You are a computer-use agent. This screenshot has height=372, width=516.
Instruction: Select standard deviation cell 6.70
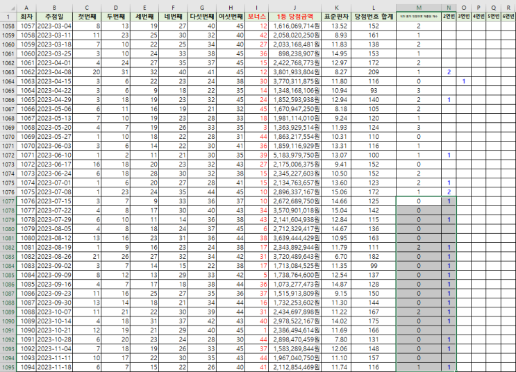coord(336,256)
